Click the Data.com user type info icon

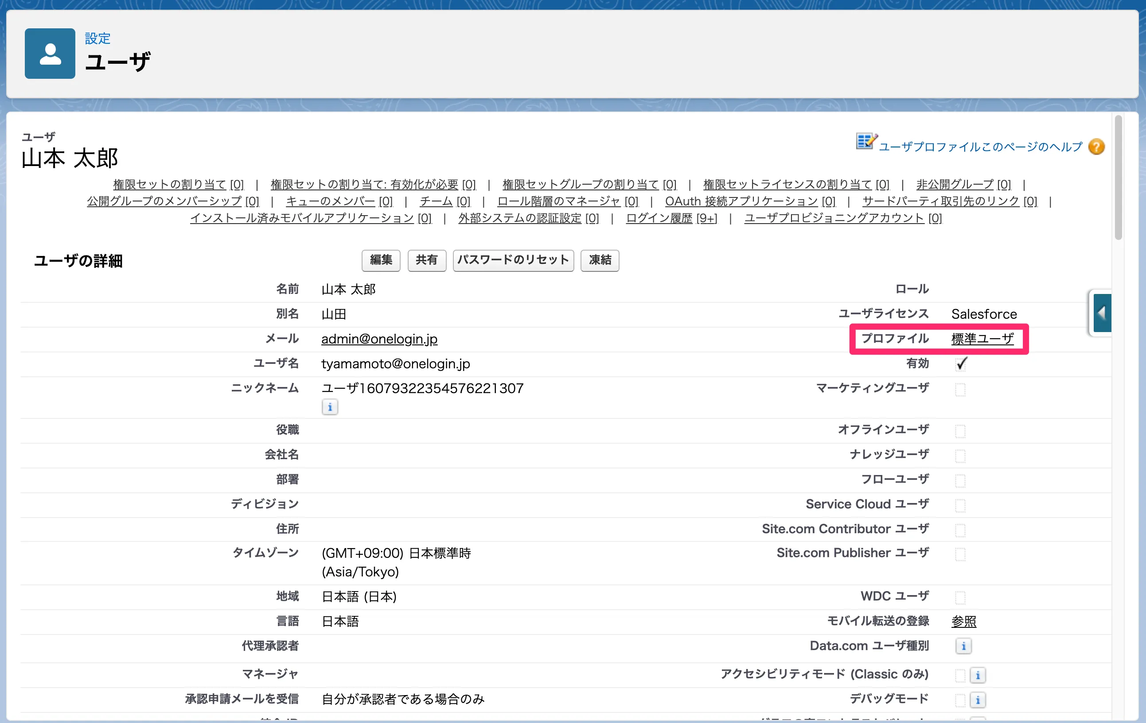(963, 646)
